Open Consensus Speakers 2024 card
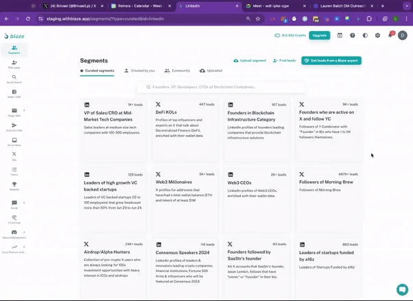413x301 pixels. [x=185, y=269]
